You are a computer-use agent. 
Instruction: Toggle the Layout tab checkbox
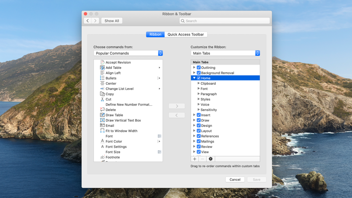point(198,131)
